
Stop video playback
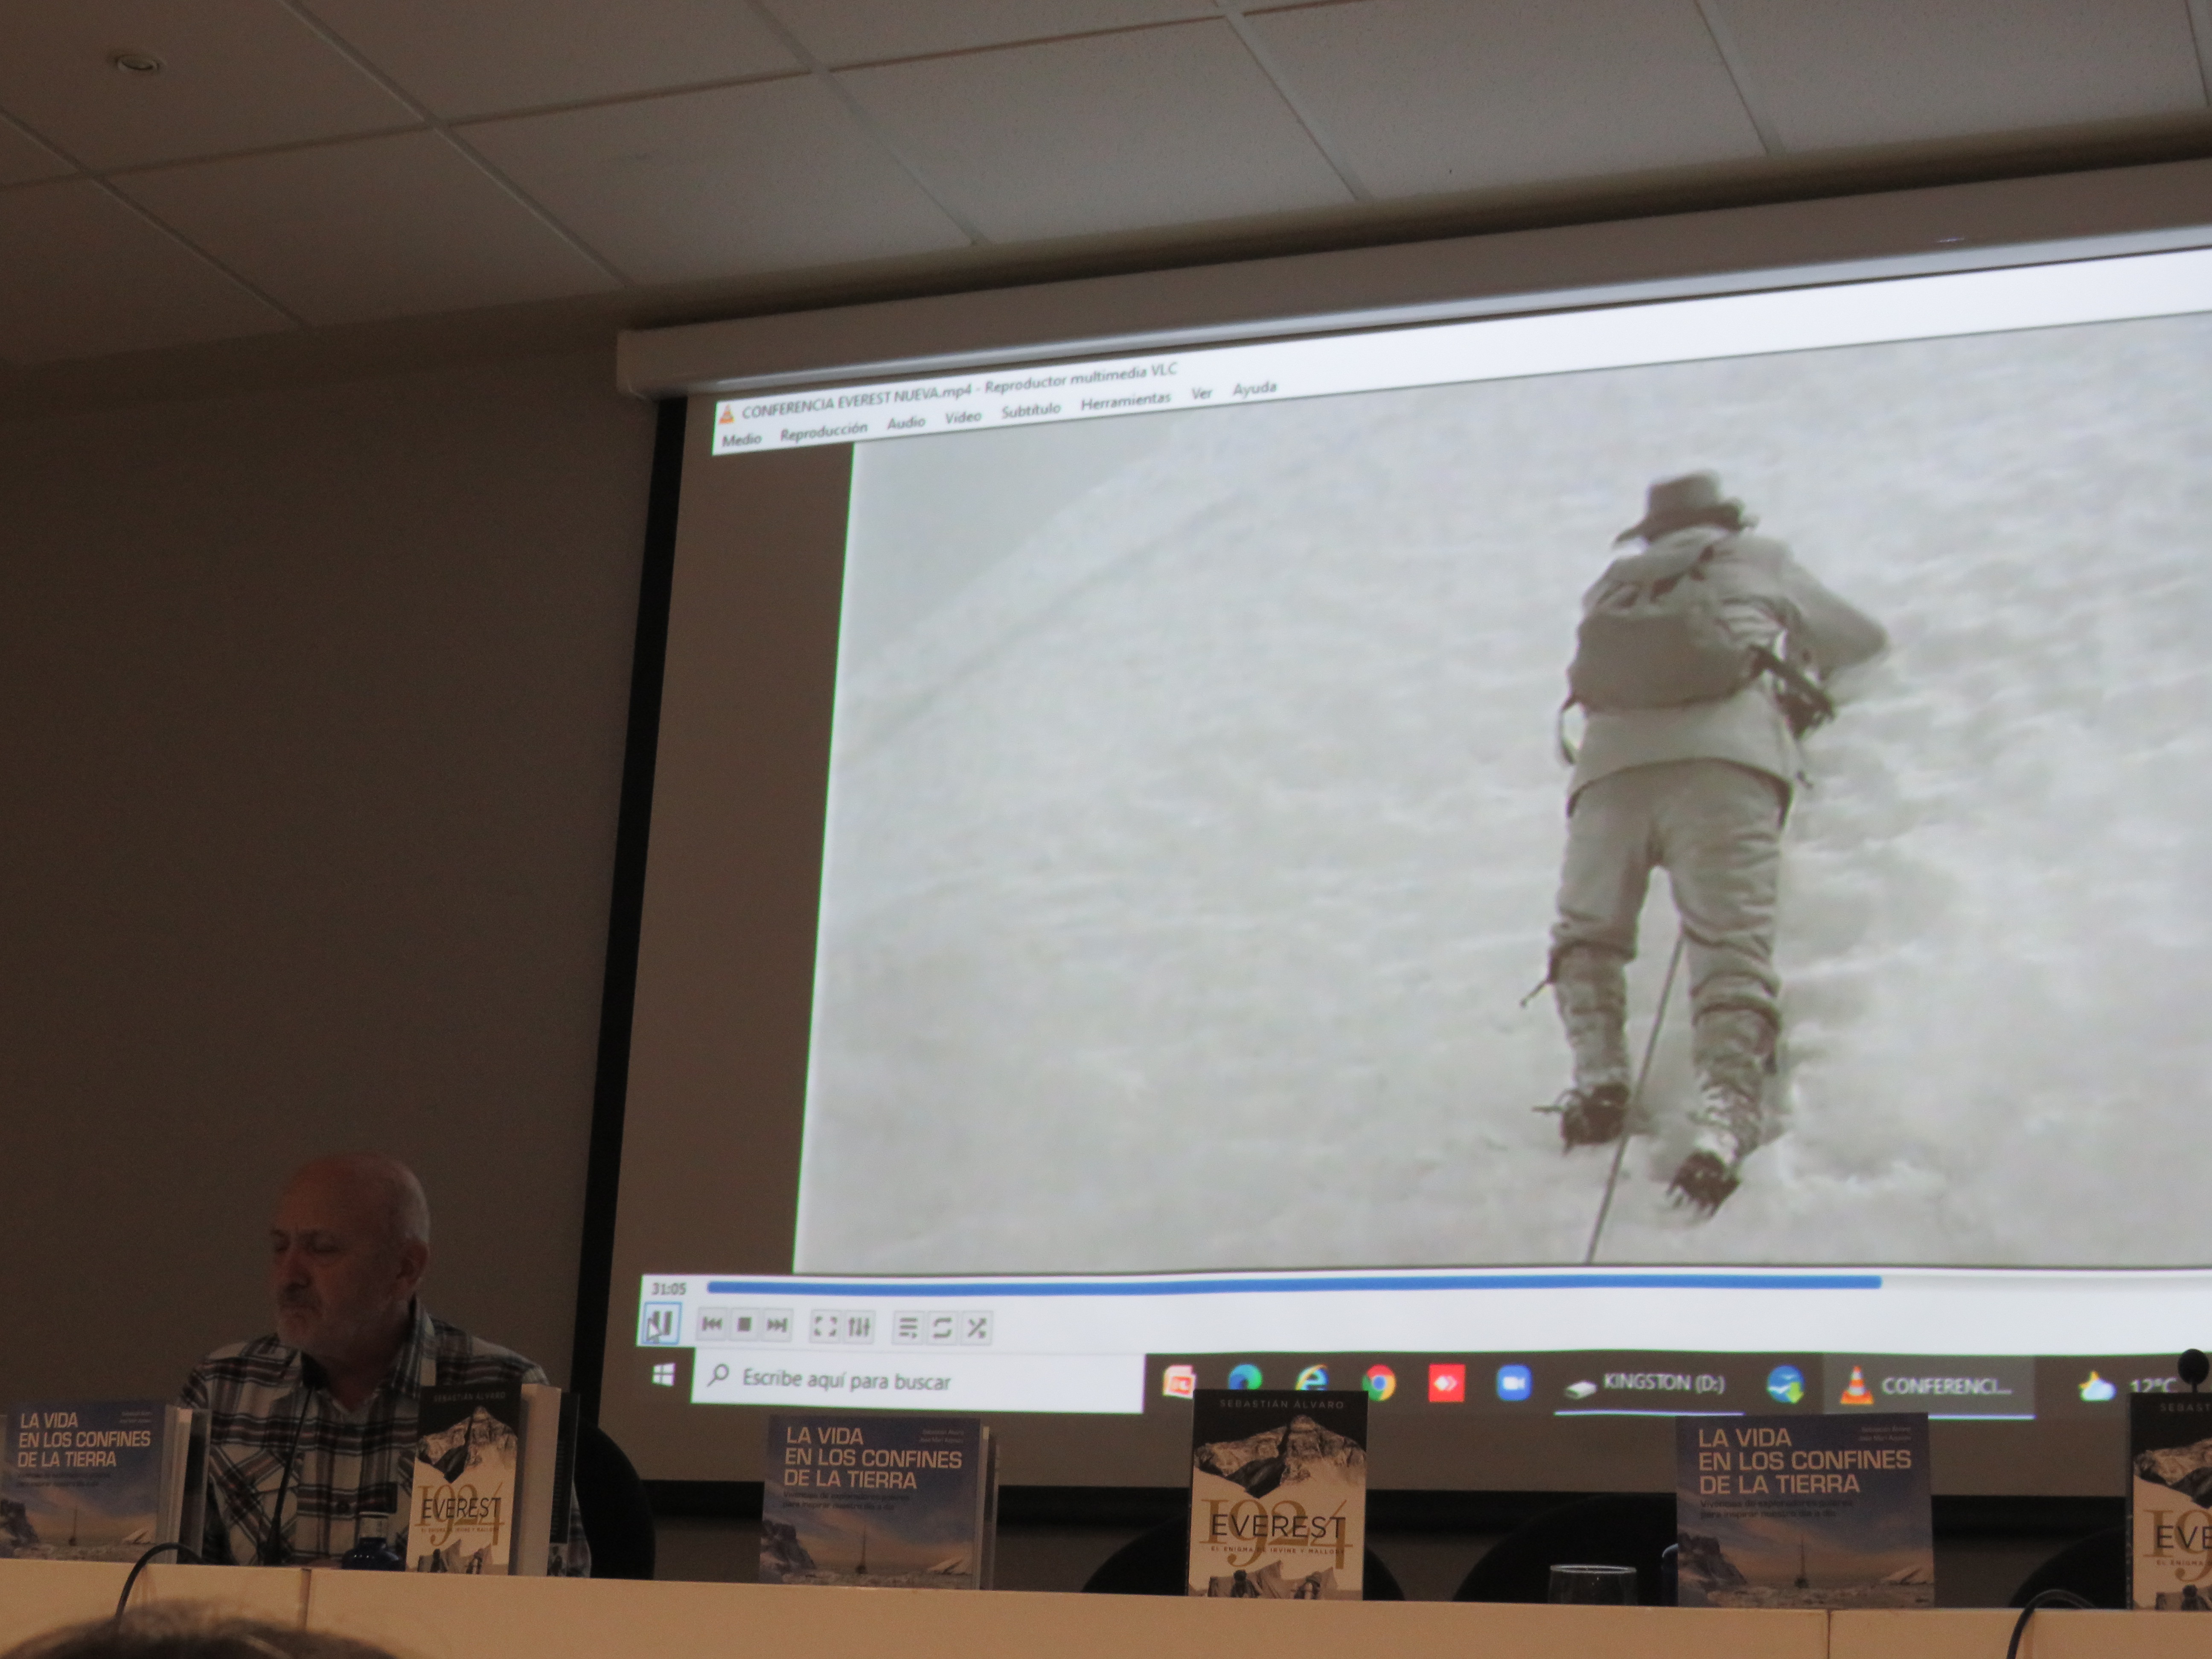744,1325
